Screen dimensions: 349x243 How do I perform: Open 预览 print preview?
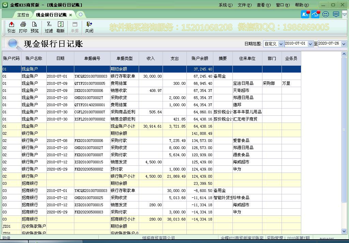pos(34,27)
